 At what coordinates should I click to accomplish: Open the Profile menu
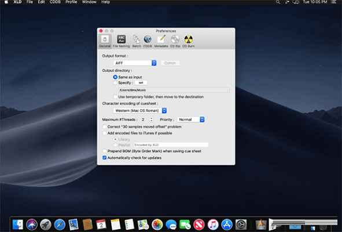71,2
